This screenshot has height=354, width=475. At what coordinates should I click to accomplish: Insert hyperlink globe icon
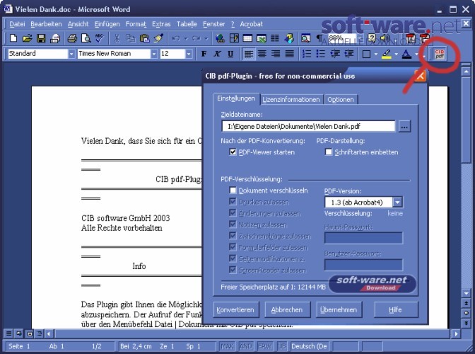click(220, 38)
